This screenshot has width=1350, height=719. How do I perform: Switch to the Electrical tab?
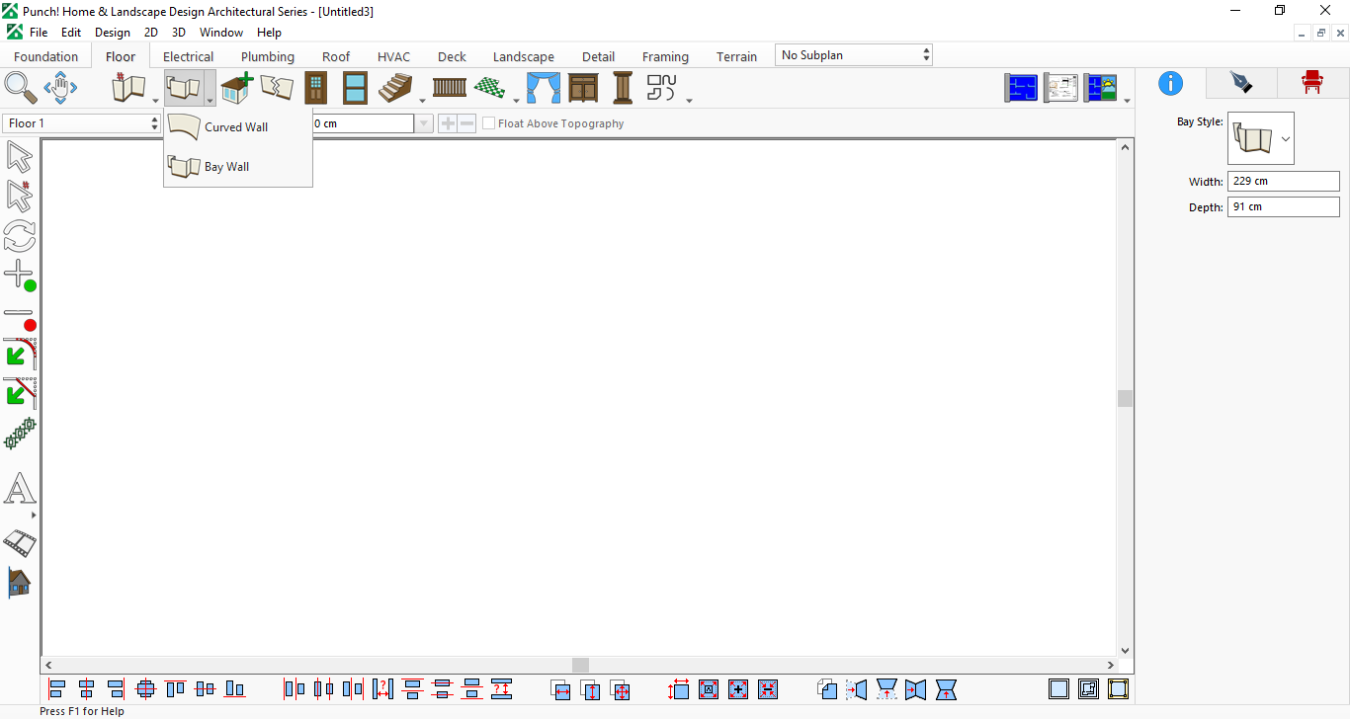tap(188, 56)
